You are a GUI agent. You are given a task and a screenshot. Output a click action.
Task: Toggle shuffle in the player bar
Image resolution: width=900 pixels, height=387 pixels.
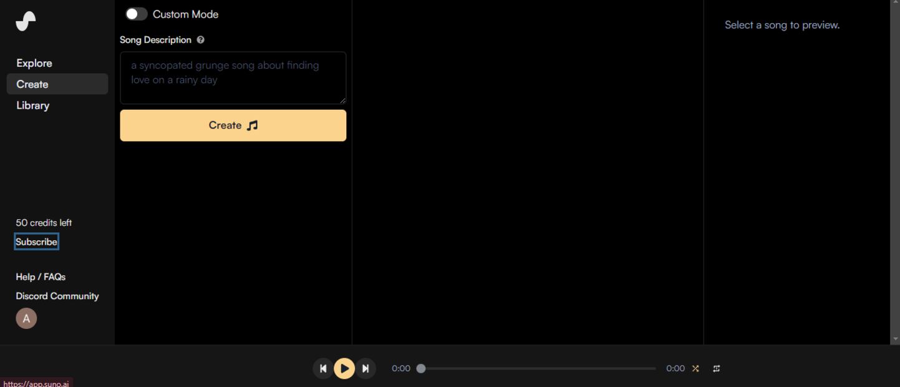coord(695,368)
